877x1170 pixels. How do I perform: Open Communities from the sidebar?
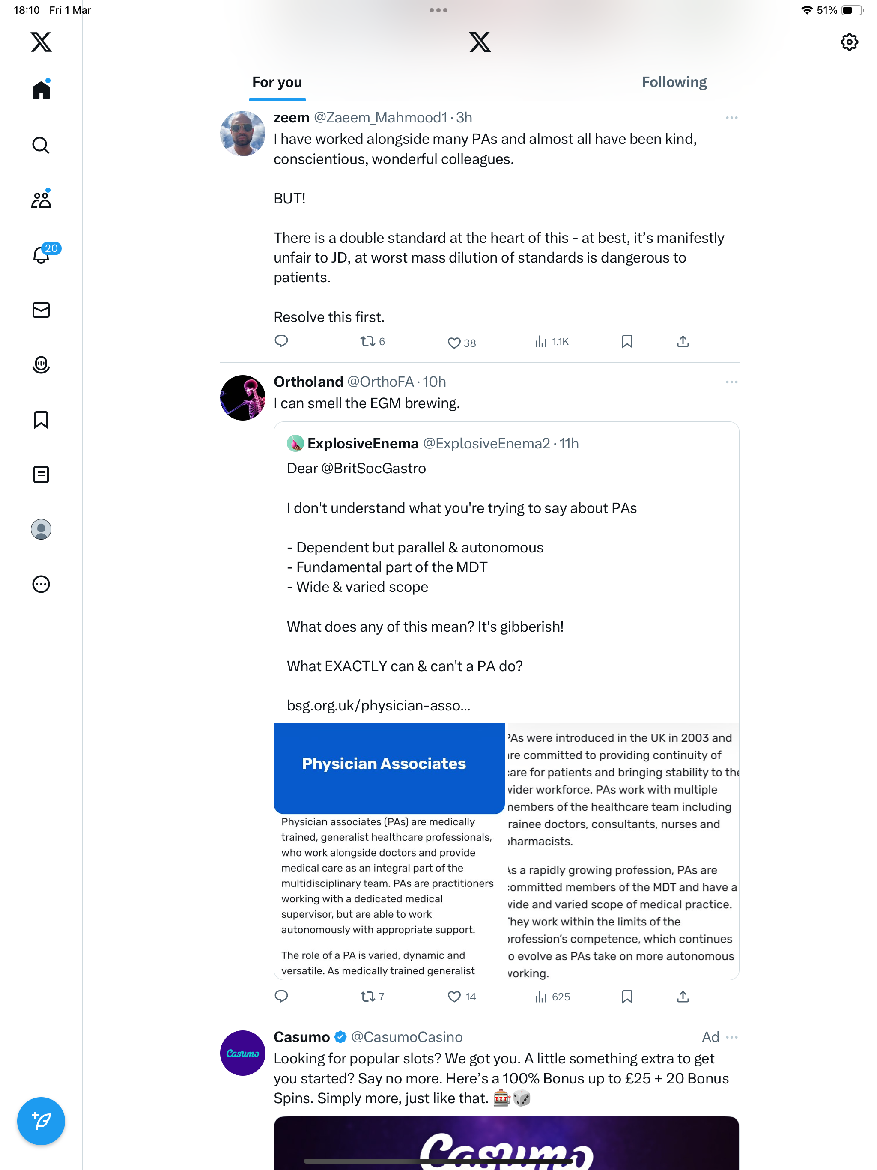tap(41, 200)
